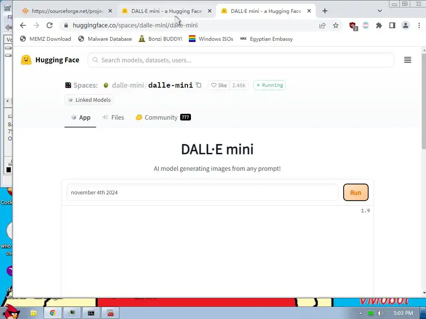
Task: Click Chrome icon in taskbar
Action: tap(53, 313)
